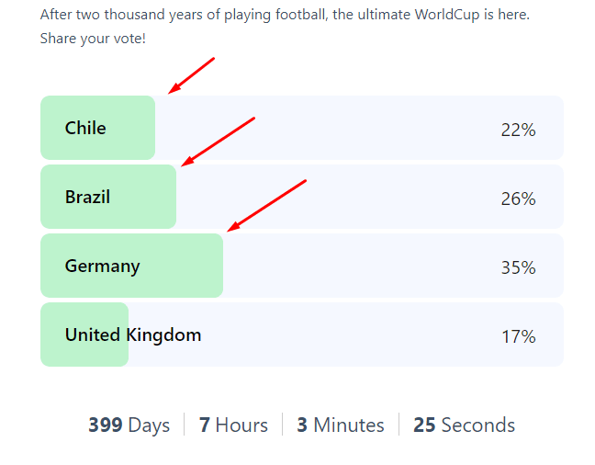The width and height of the screenshot is (595, 465).
Task: Click the 35% result for Germany
Action: [x=518, y=267]
